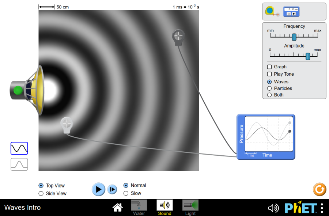Mute the simulation sound speaker icon
The height and width of the screenshot is (216, 329).
273,208
